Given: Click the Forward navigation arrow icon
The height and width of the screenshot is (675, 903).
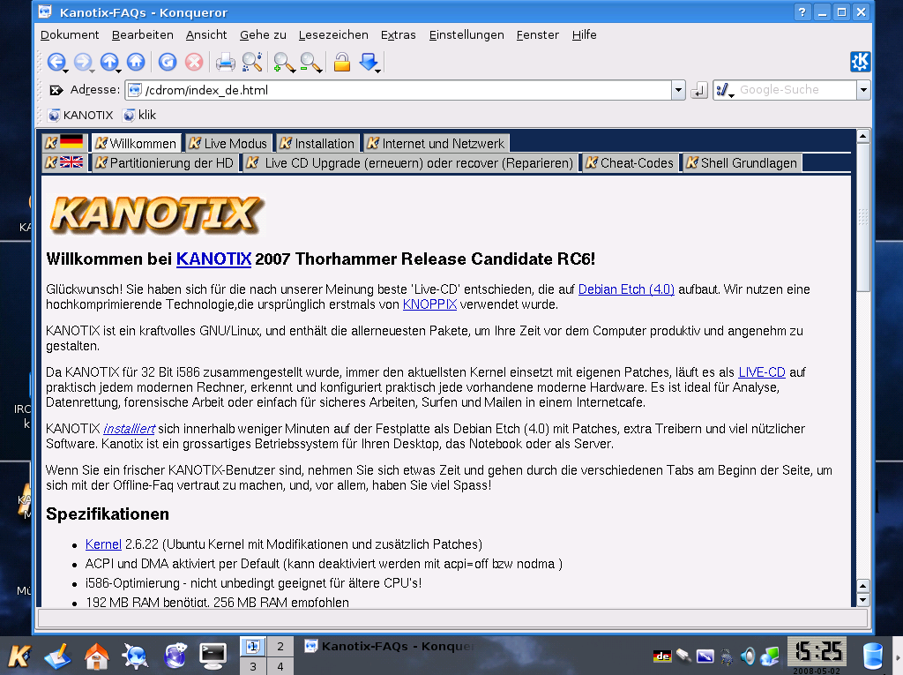Looking at the screenshot, I should [83, 62].
